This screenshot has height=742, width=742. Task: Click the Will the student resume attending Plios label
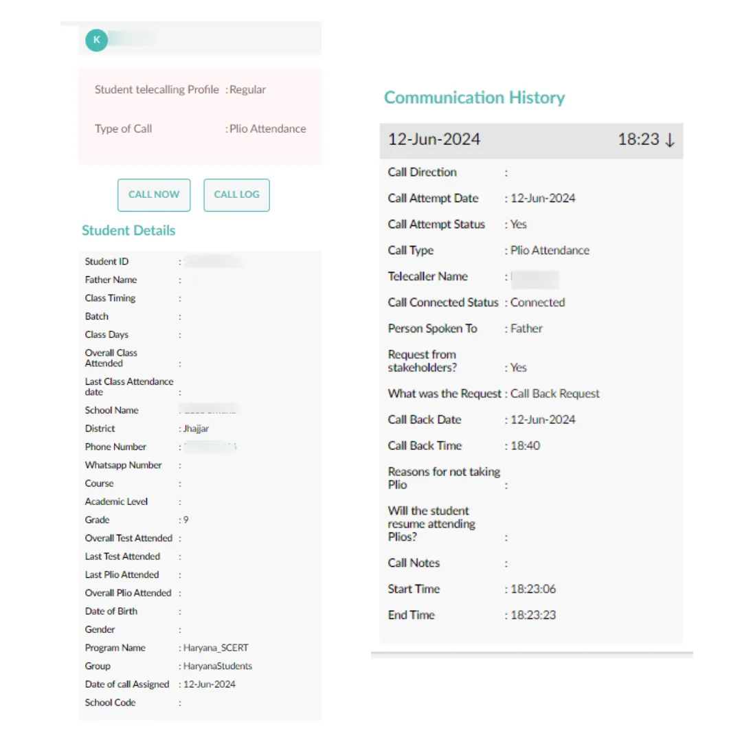click(431, 524)
